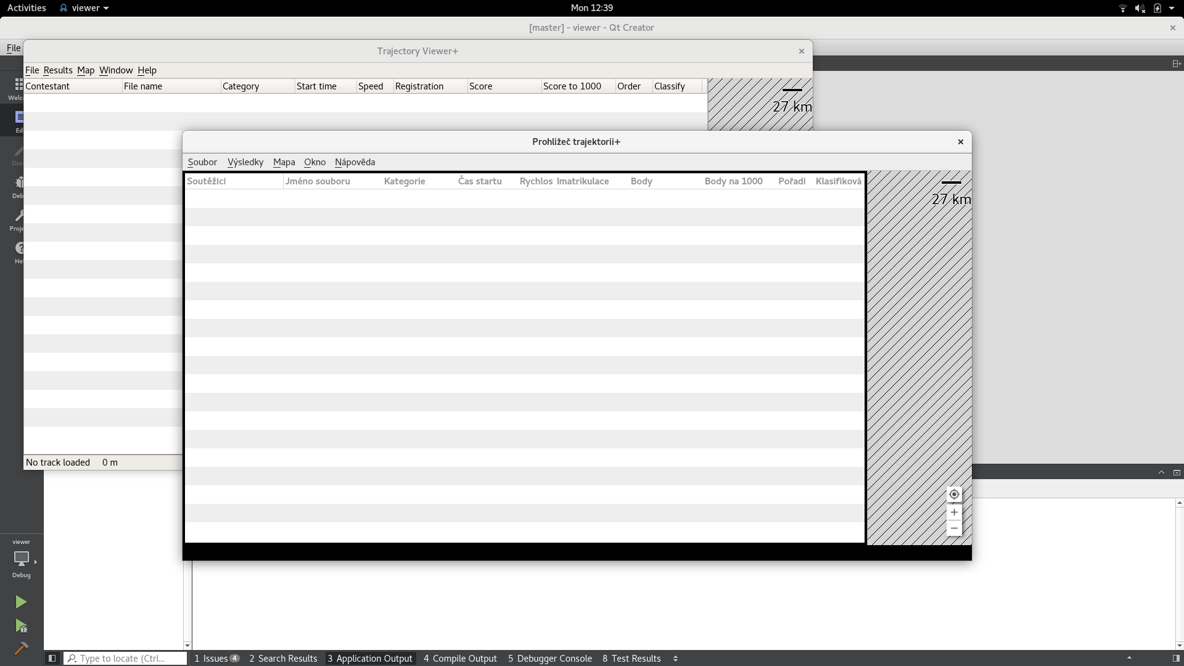Focus the Type to locate input field
1184x666 pixels.
[x=125, y=659]
